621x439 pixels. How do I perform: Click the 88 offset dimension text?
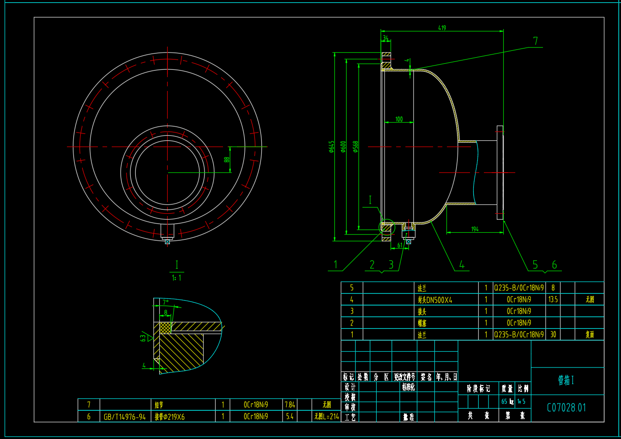(227, 159)
